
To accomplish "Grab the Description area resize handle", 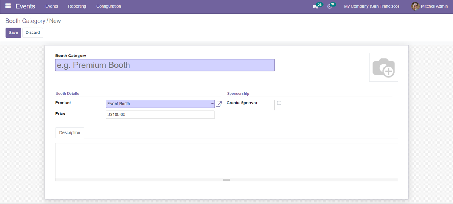I will (226, 180).
